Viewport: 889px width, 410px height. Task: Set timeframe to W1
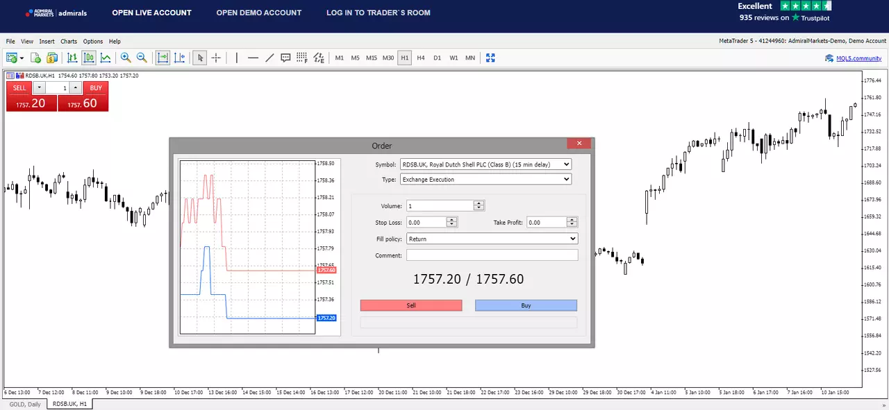(454, 58)
